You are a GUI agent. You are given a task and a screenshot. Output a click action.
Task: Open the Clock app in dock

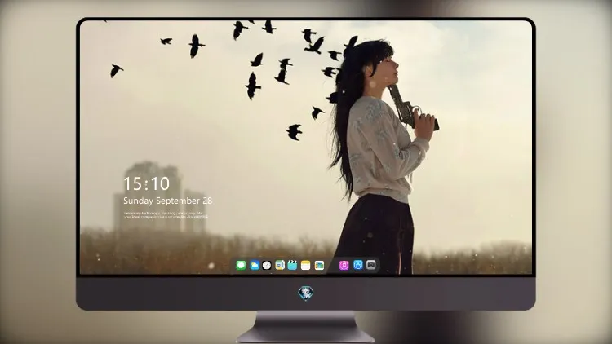tap(267, 266)
